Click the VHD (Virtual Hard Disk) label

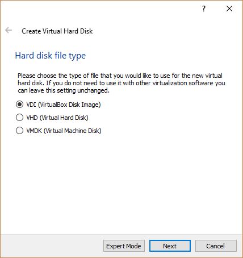(57, 118)
